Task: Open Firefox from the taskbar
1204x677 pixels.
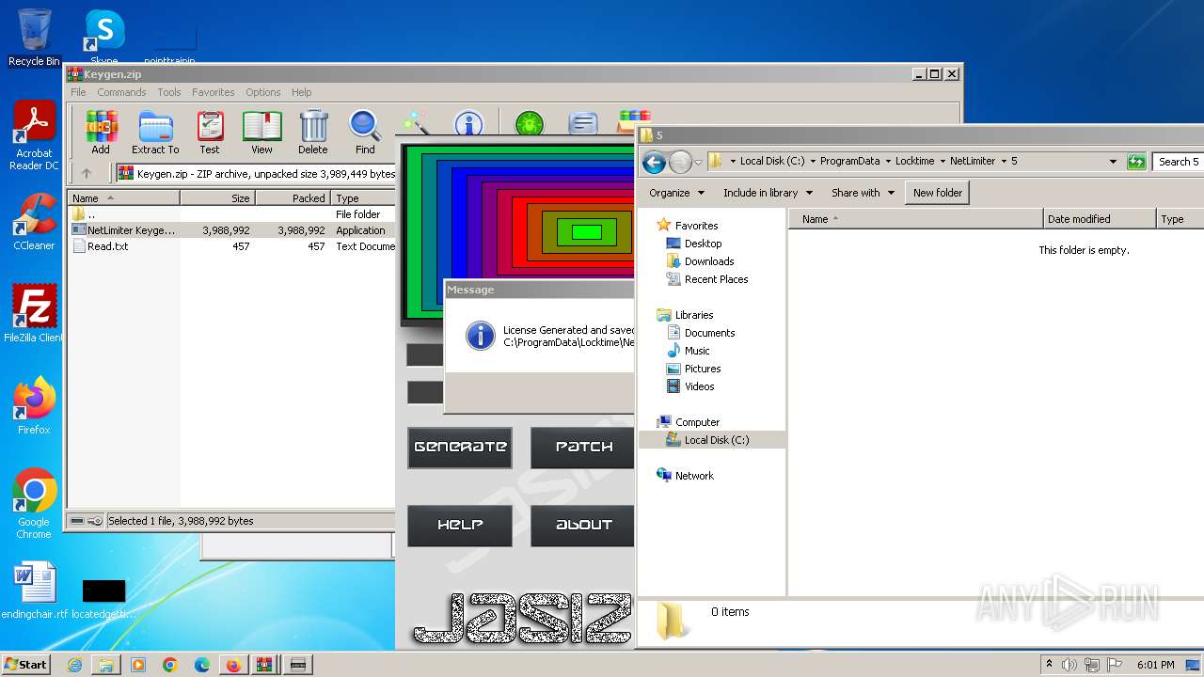Action: tap(232, 665)
